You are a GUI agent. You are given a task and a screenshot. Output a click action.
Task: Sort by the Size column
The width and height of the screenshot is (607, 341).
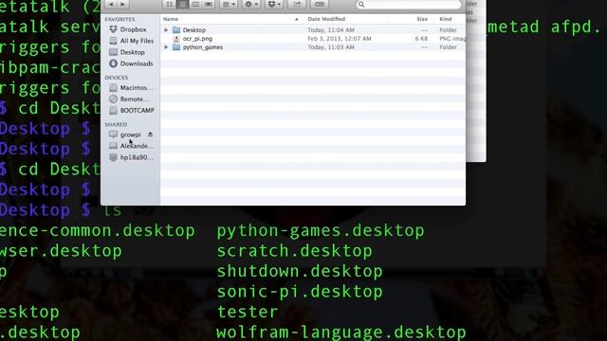click(x=422, y=19)
